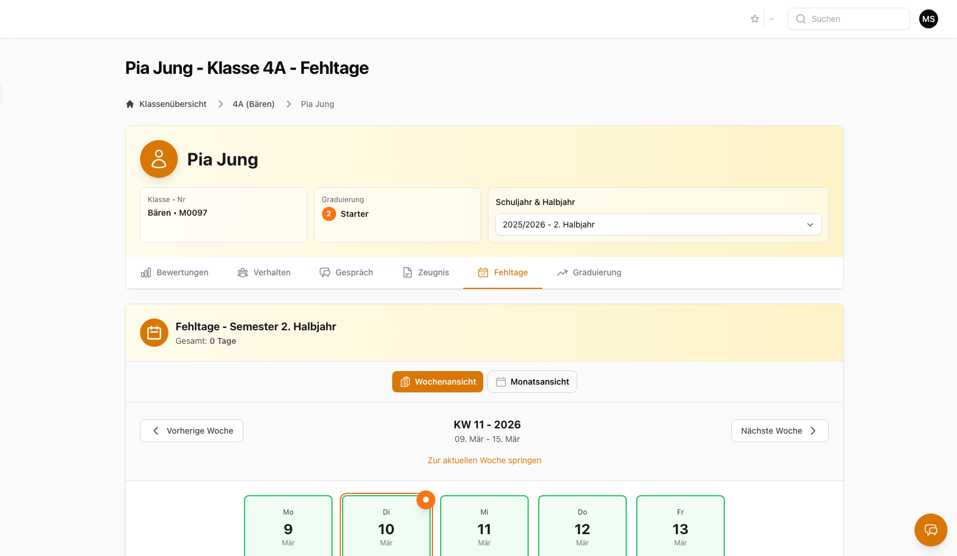Click the Suchen search field

click(x=849, y=19)
